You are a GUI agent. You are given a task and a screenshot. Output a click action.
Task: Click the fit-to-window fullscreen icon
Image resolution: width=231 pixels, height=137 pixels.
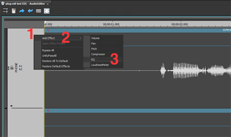click(x=47, y=11)
